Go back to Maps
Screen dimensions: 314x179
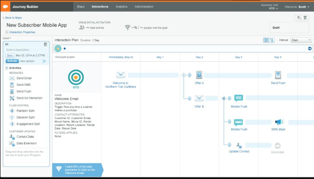point(12,18)
